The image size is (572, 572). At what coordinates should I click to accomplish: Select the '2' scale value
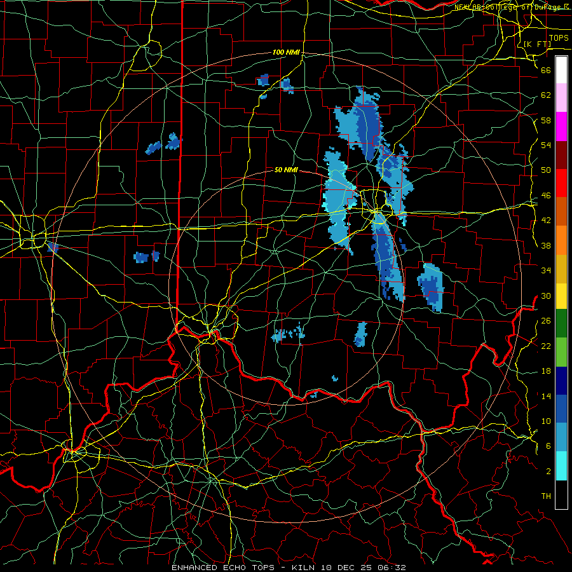click(548, 472)
